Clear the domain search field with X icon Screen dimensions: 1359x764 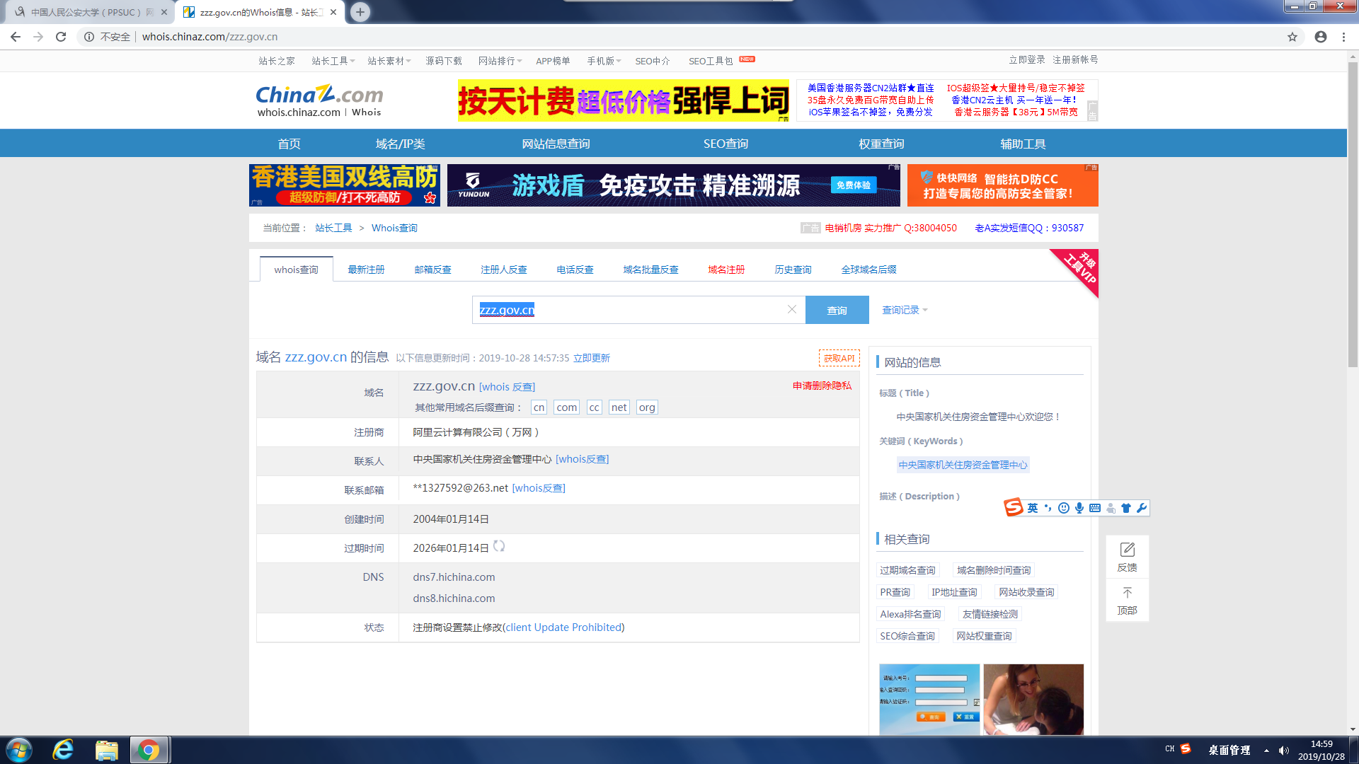click(x=791, y=309)
